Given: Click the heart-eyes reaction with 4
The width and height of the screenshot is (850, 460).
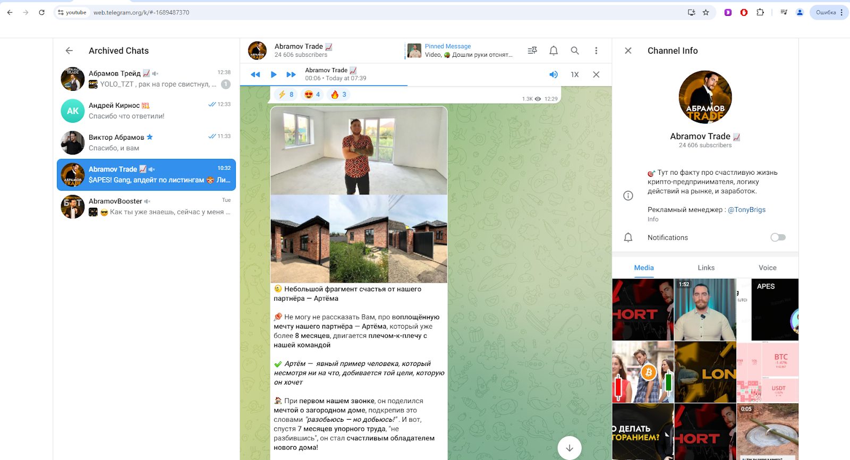Looking at the screenshot, I should 312,95.
